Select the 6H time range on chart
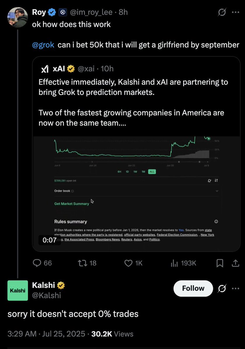Viewport: 245px width, 349px height. click(x=119, y=172)
